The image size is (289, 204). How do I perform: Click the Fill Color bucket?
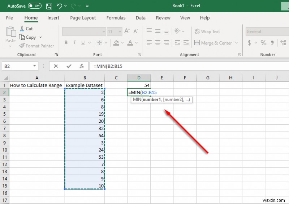point(116,43)
